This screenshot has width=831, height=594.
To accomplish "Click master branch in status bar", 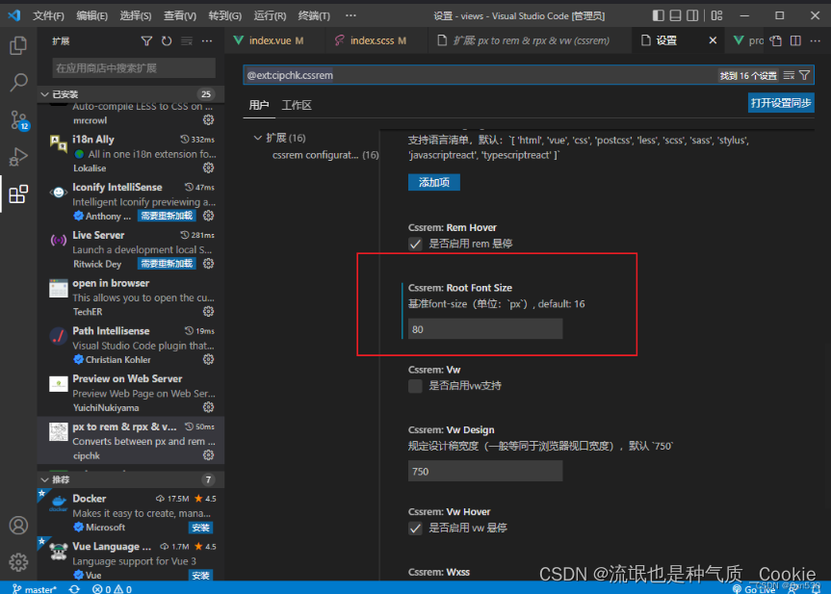I will tap(35, 588).
